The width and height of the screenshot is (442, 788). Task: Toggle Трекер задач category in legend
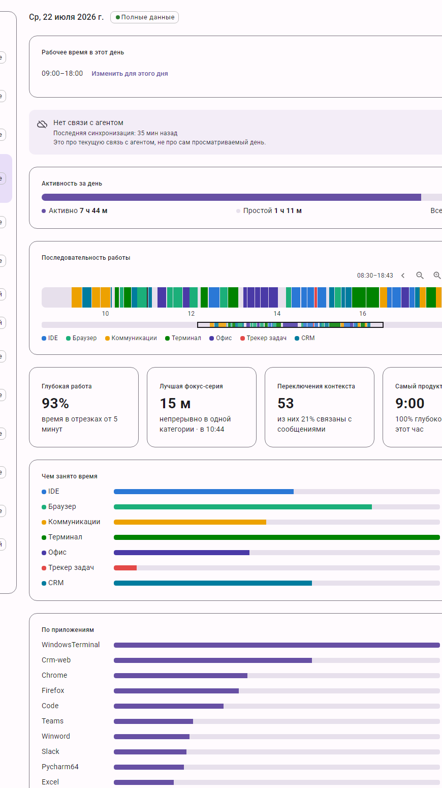(x=263, y=338)
